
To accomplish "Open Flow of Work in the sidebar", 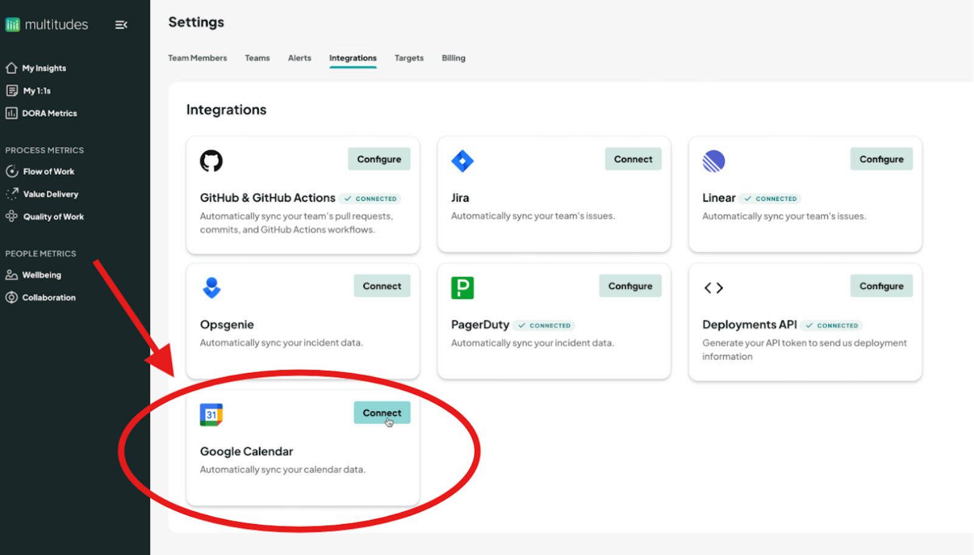I will (49, 172).
